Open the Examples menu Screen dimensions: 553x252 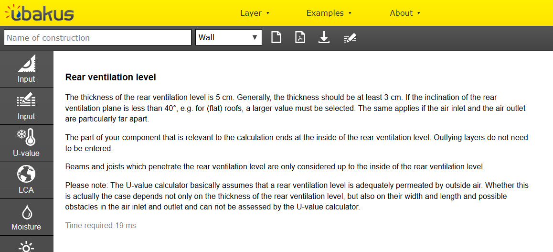(329, 13)
